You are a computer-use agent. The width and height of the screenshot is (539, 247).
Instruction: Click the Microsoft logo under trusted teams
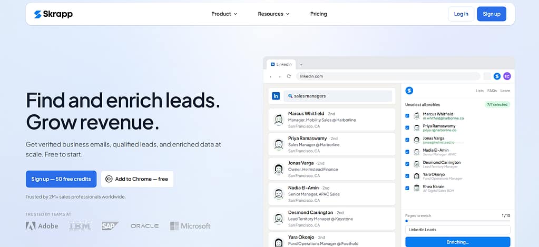[x=190, y=226]
